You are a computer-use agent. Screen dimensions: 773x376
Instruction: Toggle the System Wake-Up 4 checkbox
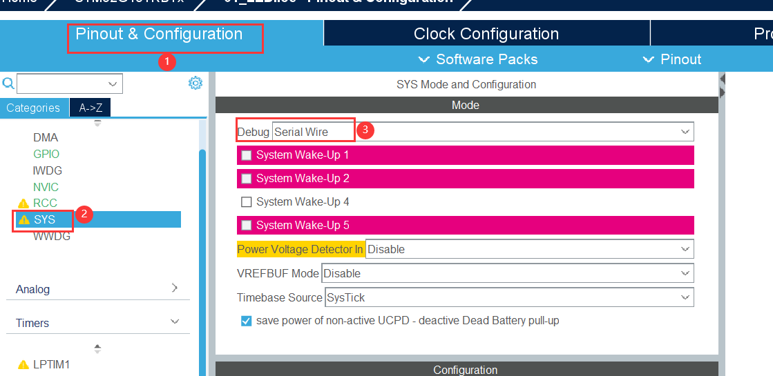tap(246, 202)
